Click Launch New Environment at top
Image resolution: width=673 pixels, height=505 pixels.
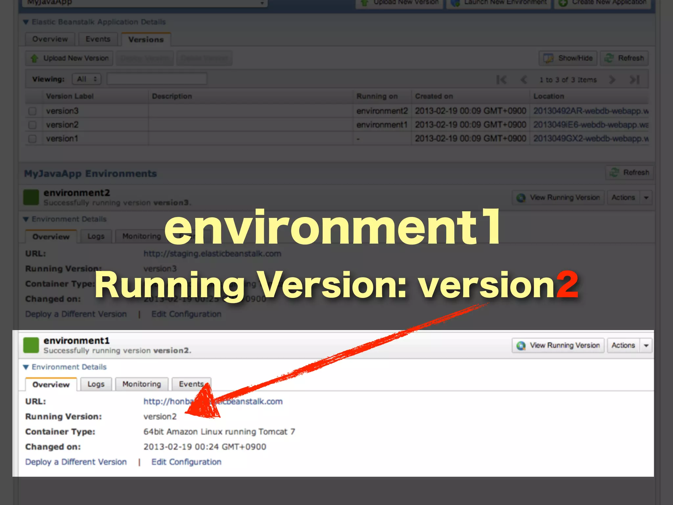[499, 3]
